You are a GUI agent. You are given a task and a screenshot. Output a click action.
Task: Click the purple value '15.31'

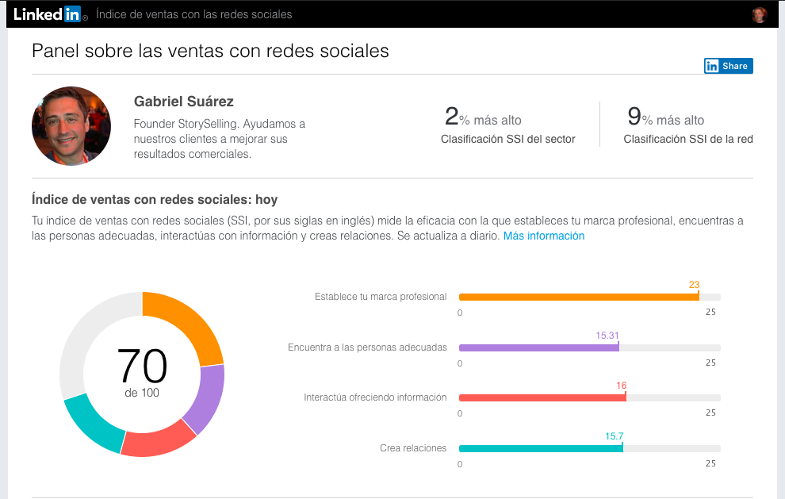pos(607,335)
